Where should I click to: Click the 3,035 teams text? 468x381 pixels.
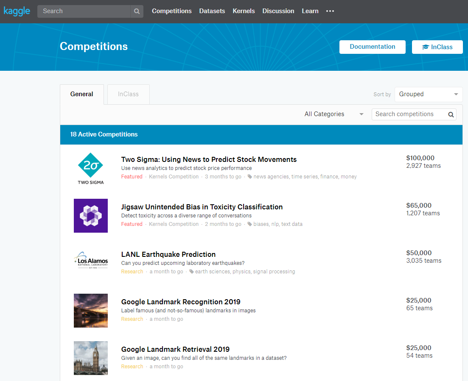coord(423,261)
